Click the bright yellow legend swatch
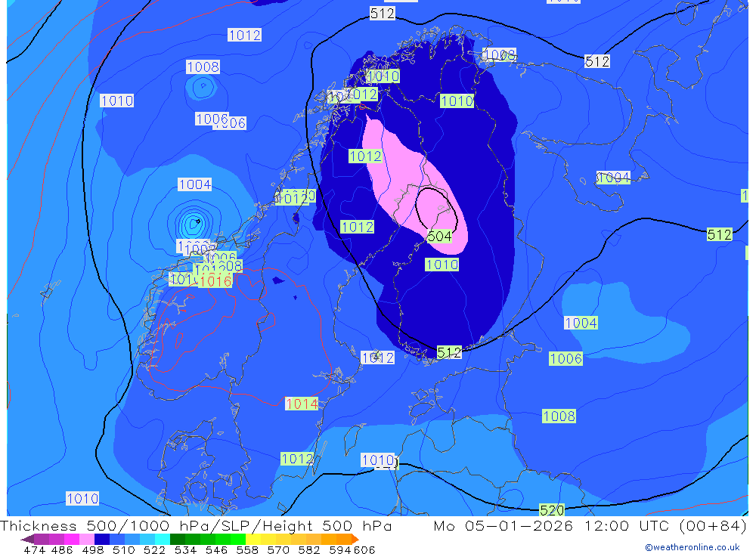Screen dimensions: 756x554 [x=253, y=539]
